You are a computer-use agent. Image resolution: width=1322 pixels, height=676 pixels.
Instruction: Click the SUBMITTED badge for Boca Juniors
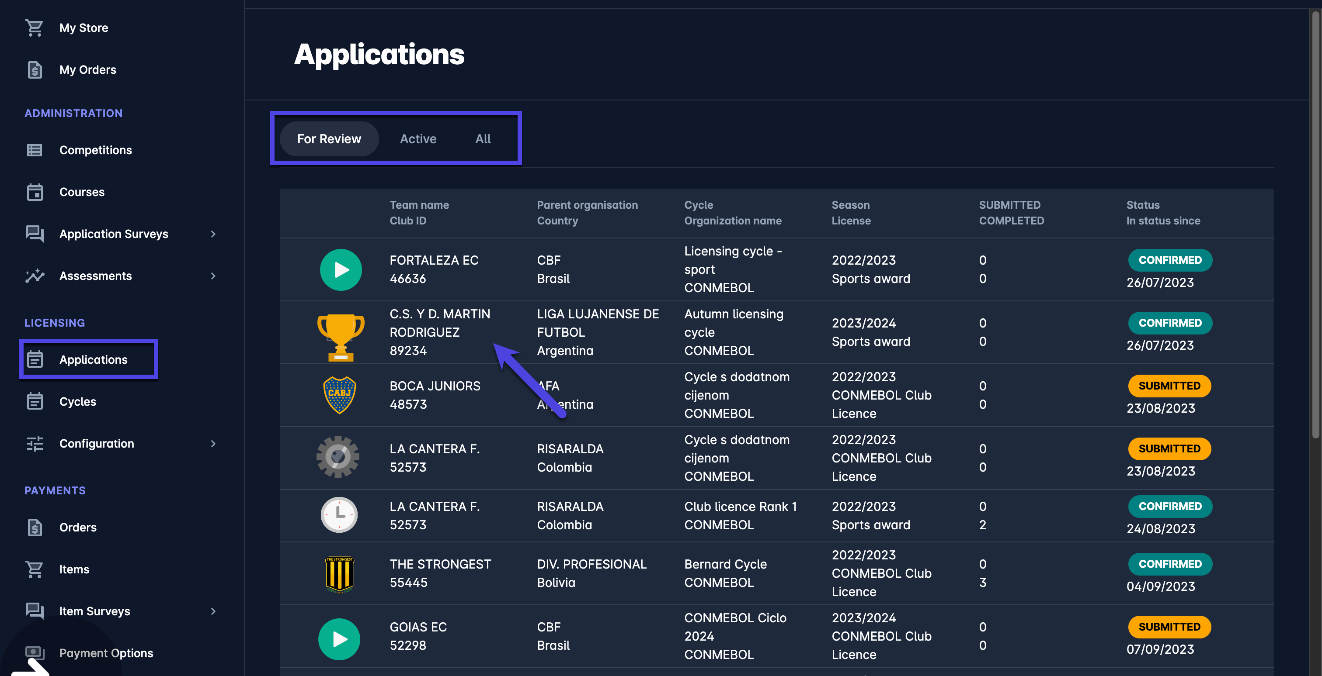[x=1169, y=386]
